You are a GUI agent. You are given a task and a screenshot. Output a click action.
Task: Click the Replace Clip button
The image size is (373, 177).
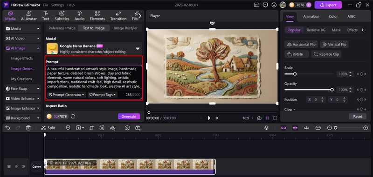tap(326, 54)
